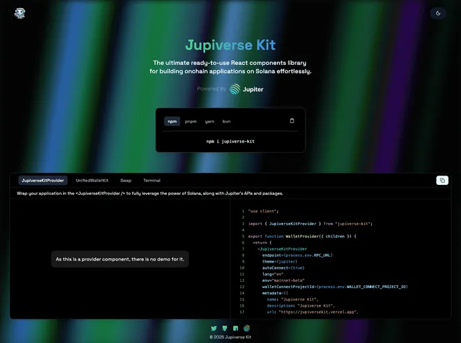Click the metadata={{ code line
The width and height of the screenshot is (461, 343).
(275, 293)
